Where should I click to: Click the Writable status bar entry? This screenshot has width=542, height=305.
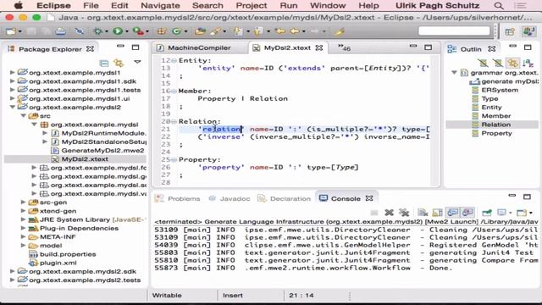click(x=167, y=296)
